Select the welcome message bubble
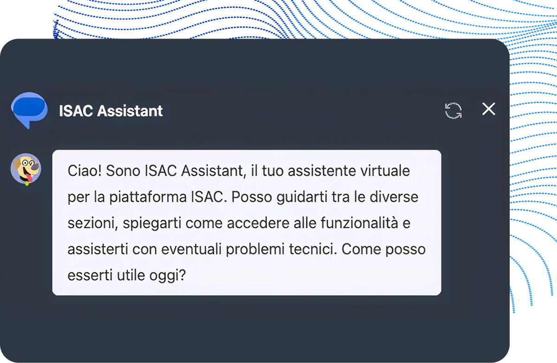The width and height of the screenshot is (557, 363). (246, 222)
